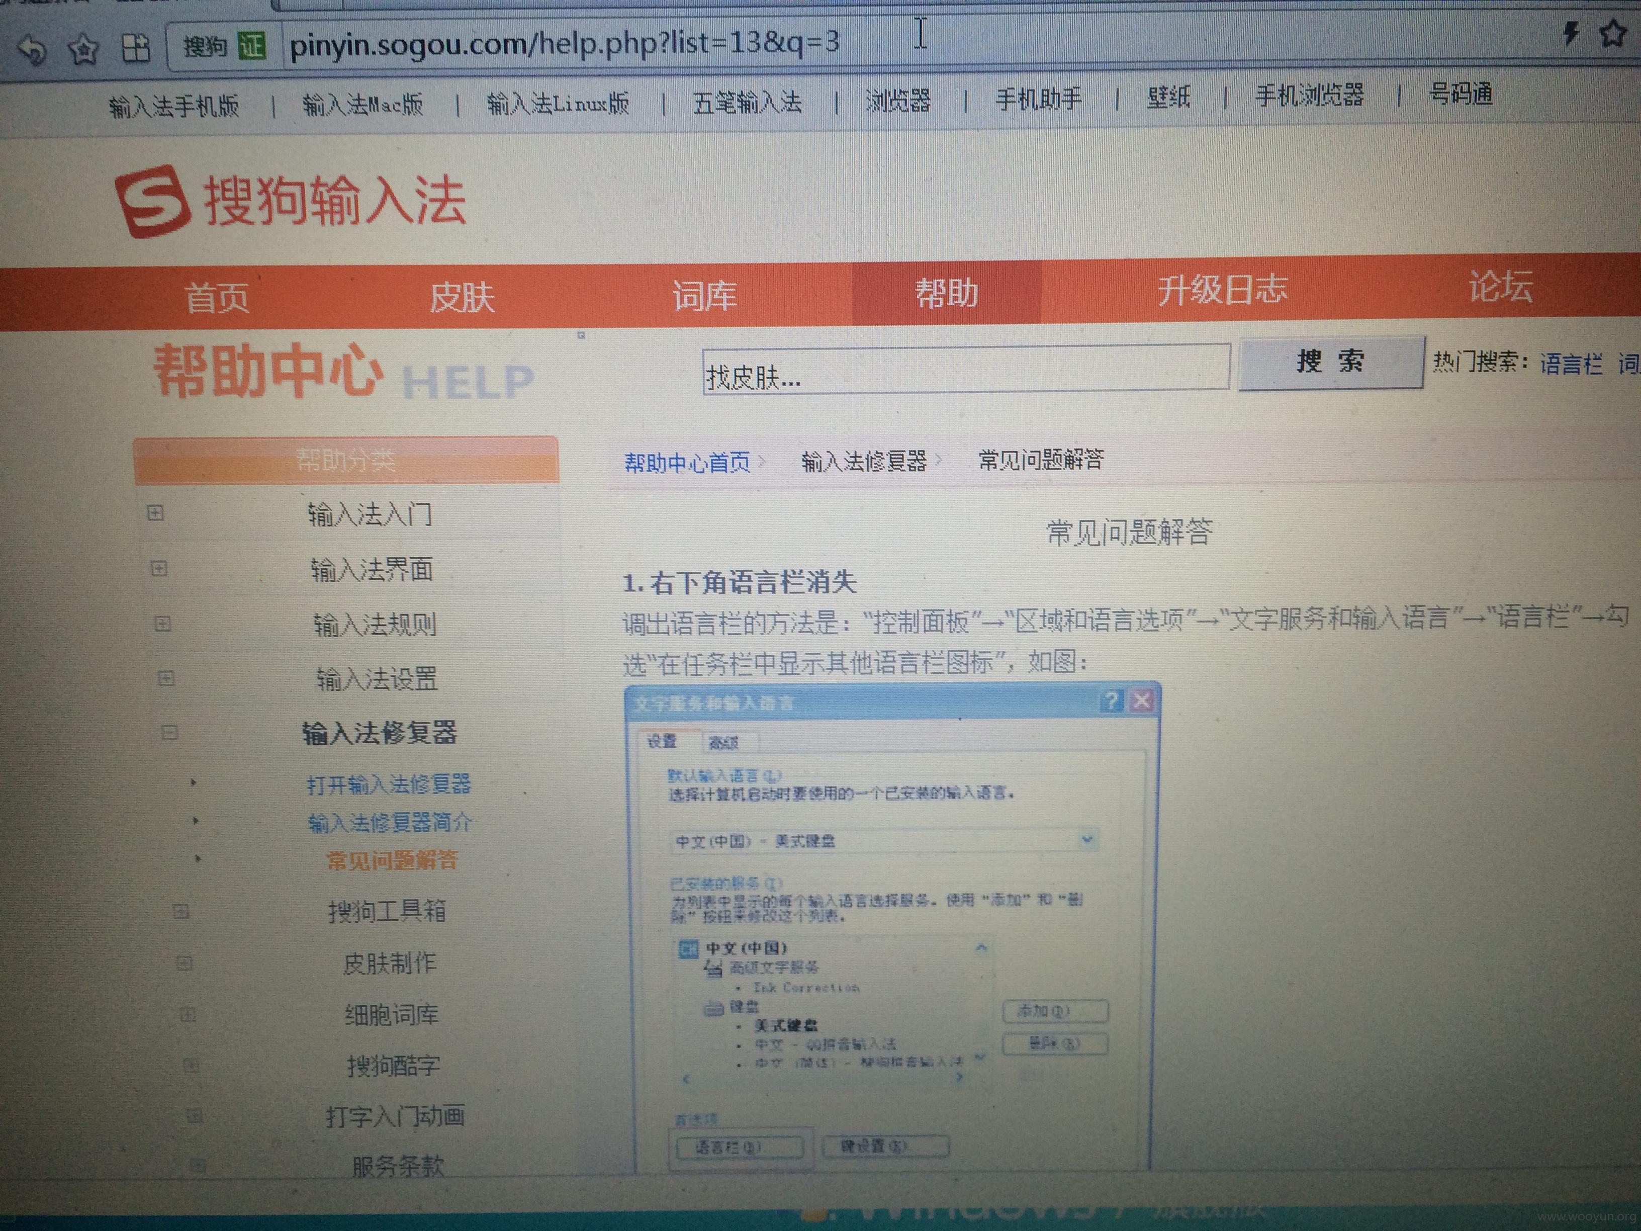Expand the 搜狗工具箱 category plus icon

pyautogui.click(x=180, y=911)
